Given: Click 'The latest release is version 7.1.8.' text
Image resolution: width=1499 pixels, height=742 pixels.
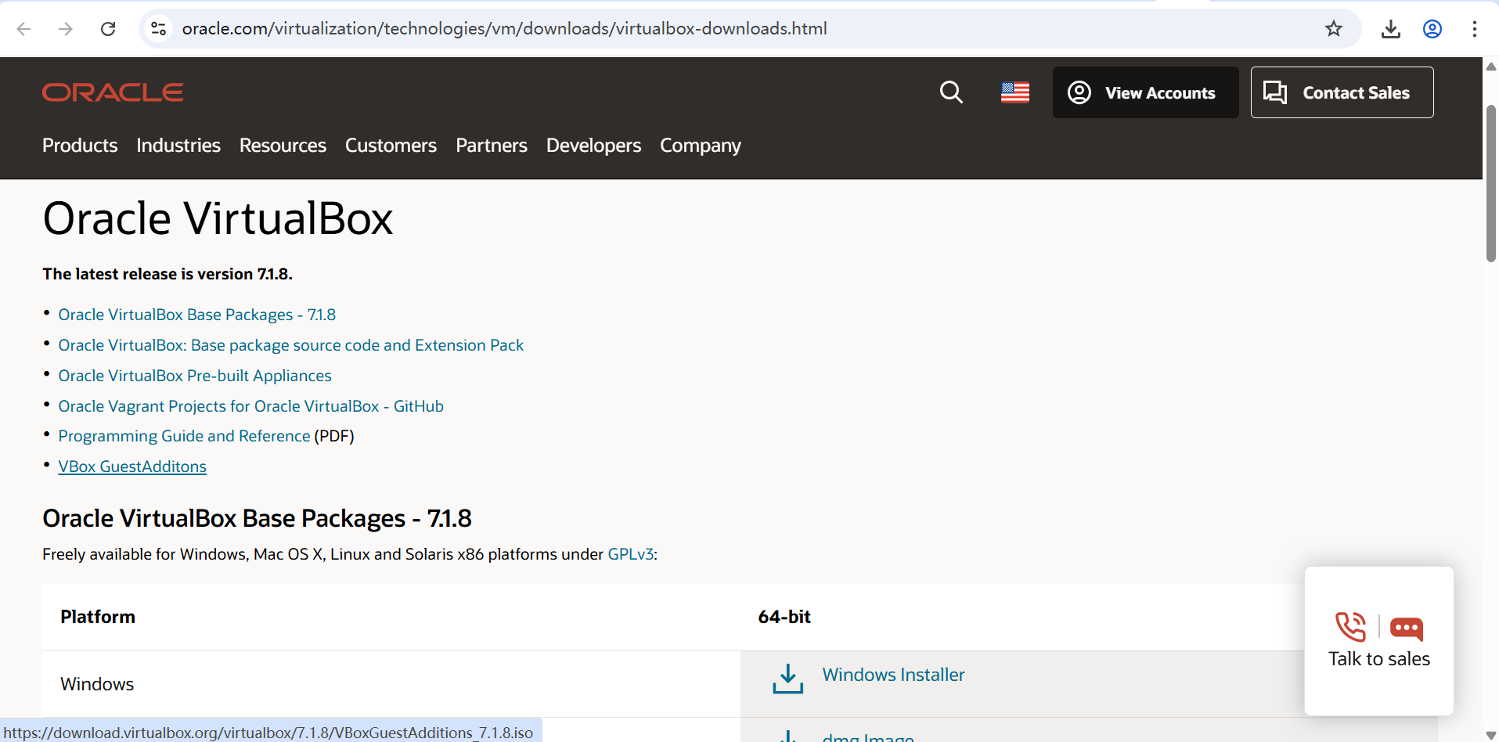Looking at the screenshot, I should pyautogui.click(x=168, y=274).
